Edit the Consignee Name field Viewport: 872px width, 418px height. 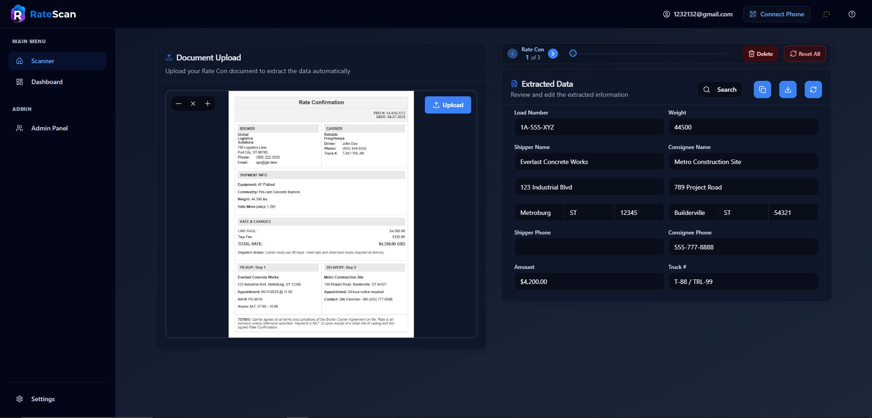click(743, 162)
